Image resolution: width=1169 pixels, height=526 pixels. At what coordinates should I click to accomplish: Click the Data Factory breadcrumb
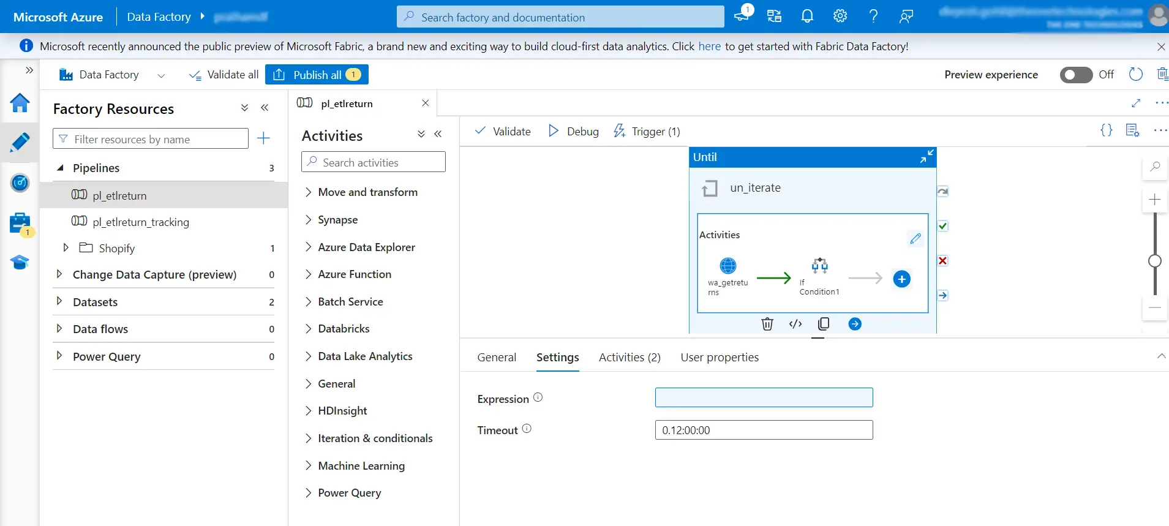(x=159, y=17)
